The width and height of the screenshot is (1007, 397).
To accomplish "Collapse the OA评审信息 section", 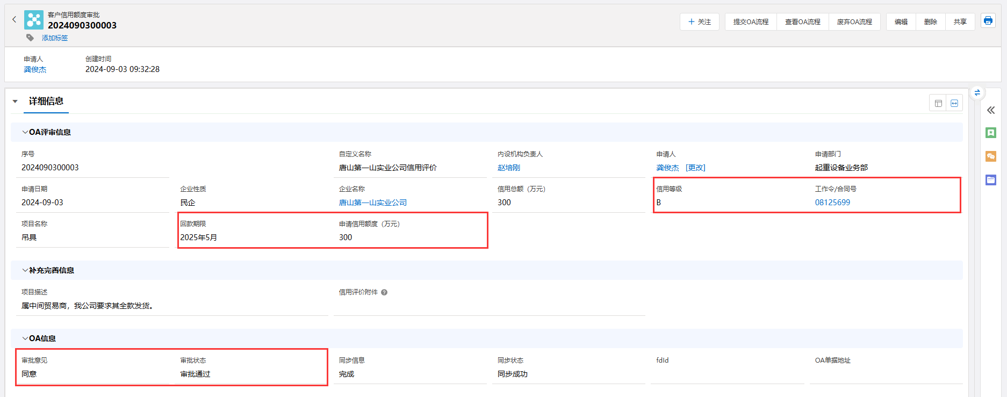I will [25, 132].
